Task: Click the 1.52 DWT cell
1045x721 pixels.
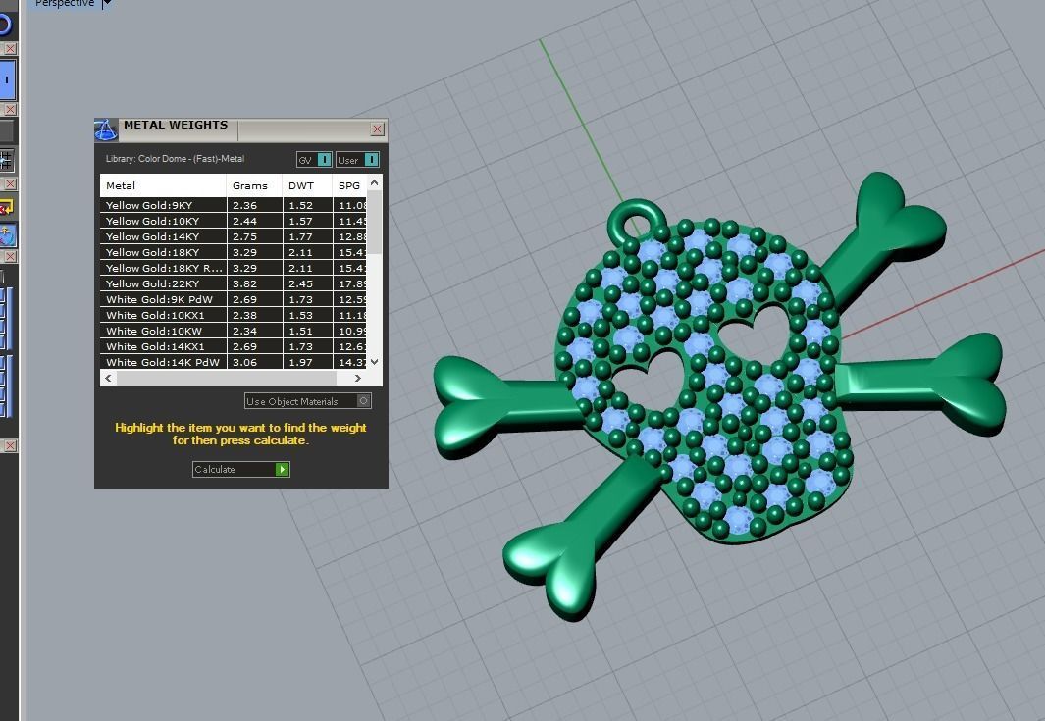Action: (x=307, y=205)
